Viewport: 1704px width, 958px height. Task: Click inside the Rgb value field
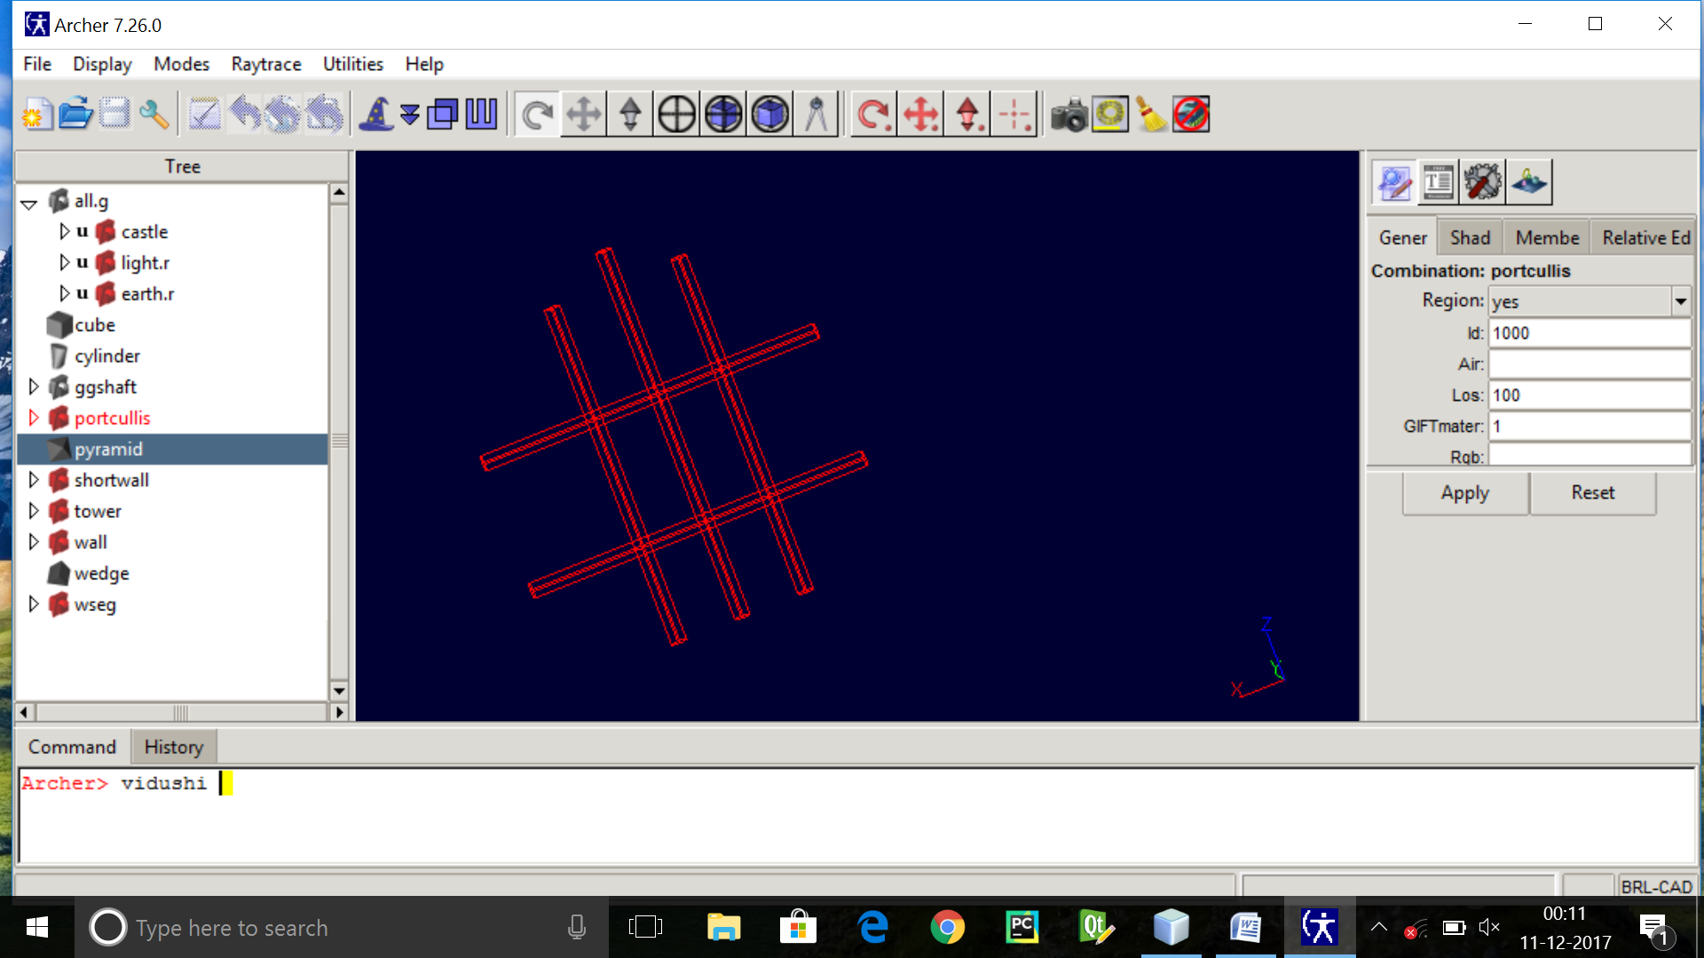1589,456
